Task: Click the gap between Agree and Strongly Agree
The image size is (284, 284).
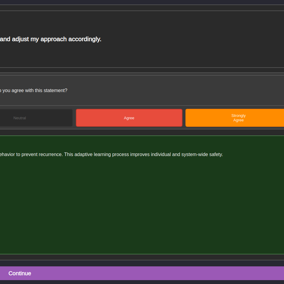Action: pyautogui.click(x=184, y=118)
